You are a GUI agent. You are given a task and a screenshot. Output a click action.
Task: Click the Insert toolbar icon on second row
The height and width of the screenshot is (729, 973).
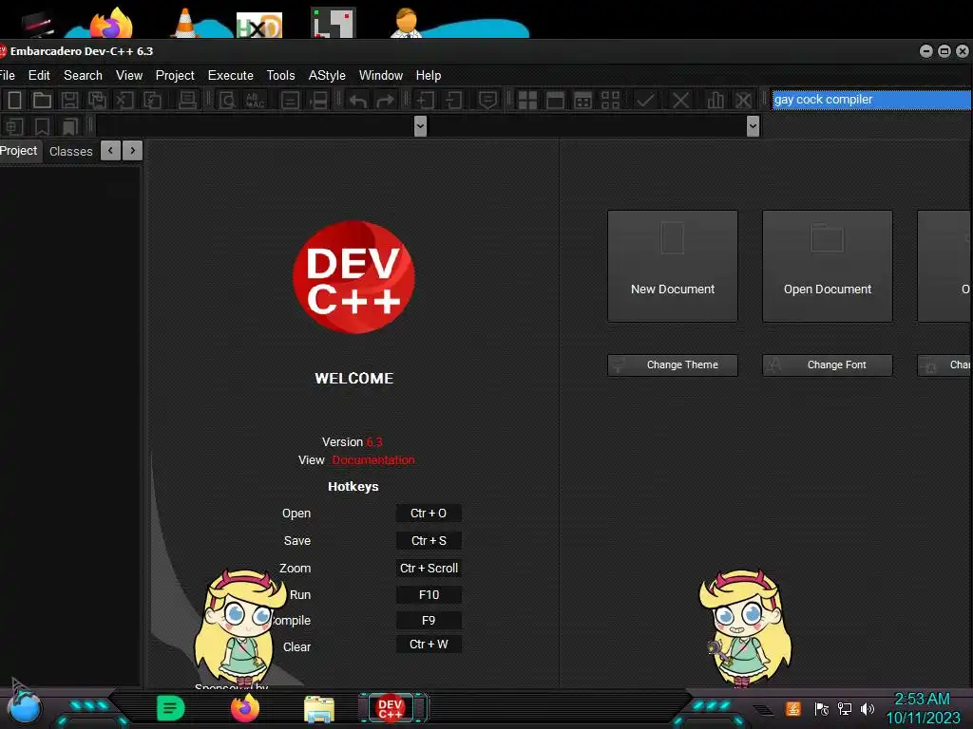pos(14,126)
